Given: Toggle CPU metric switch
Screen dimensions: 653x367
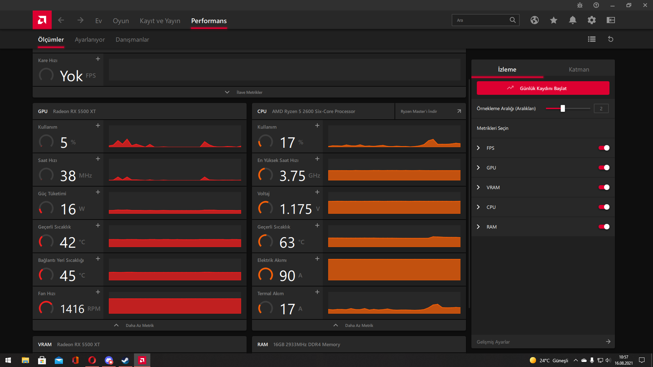Looking at the screenshot, I should tap(604, 207).
